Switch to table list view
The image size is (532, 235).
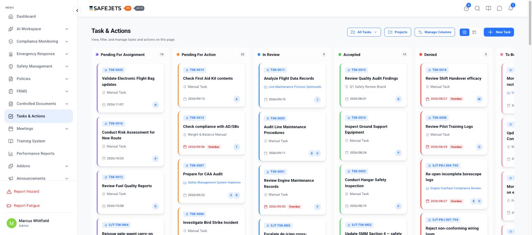click(x=474, y=32)
